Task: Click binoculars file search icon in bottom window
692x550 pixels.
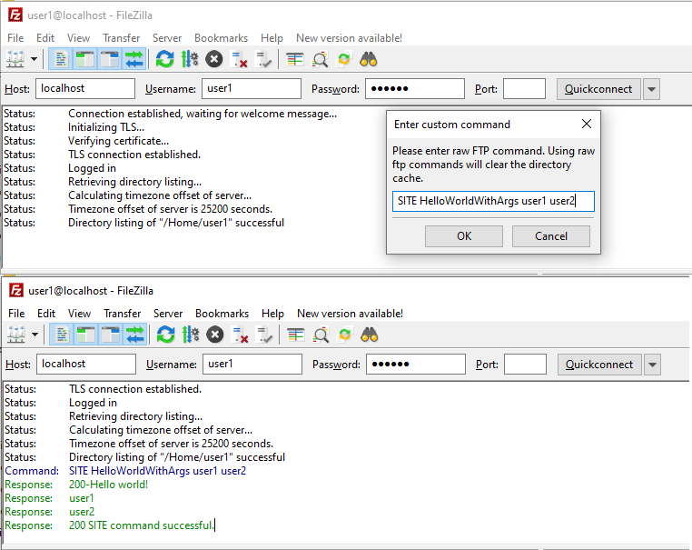Action: [370, 335]
